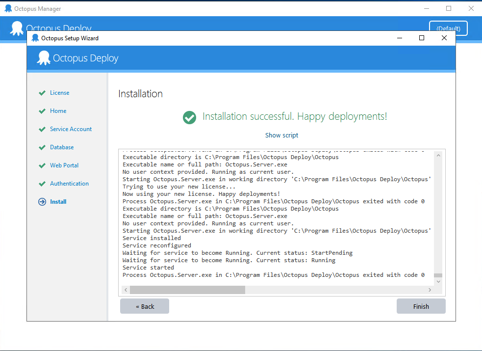Click the checkmark icon beside Database
This screenshot has height=351, width=482.
pyautogui.click(x=42, y=147)
